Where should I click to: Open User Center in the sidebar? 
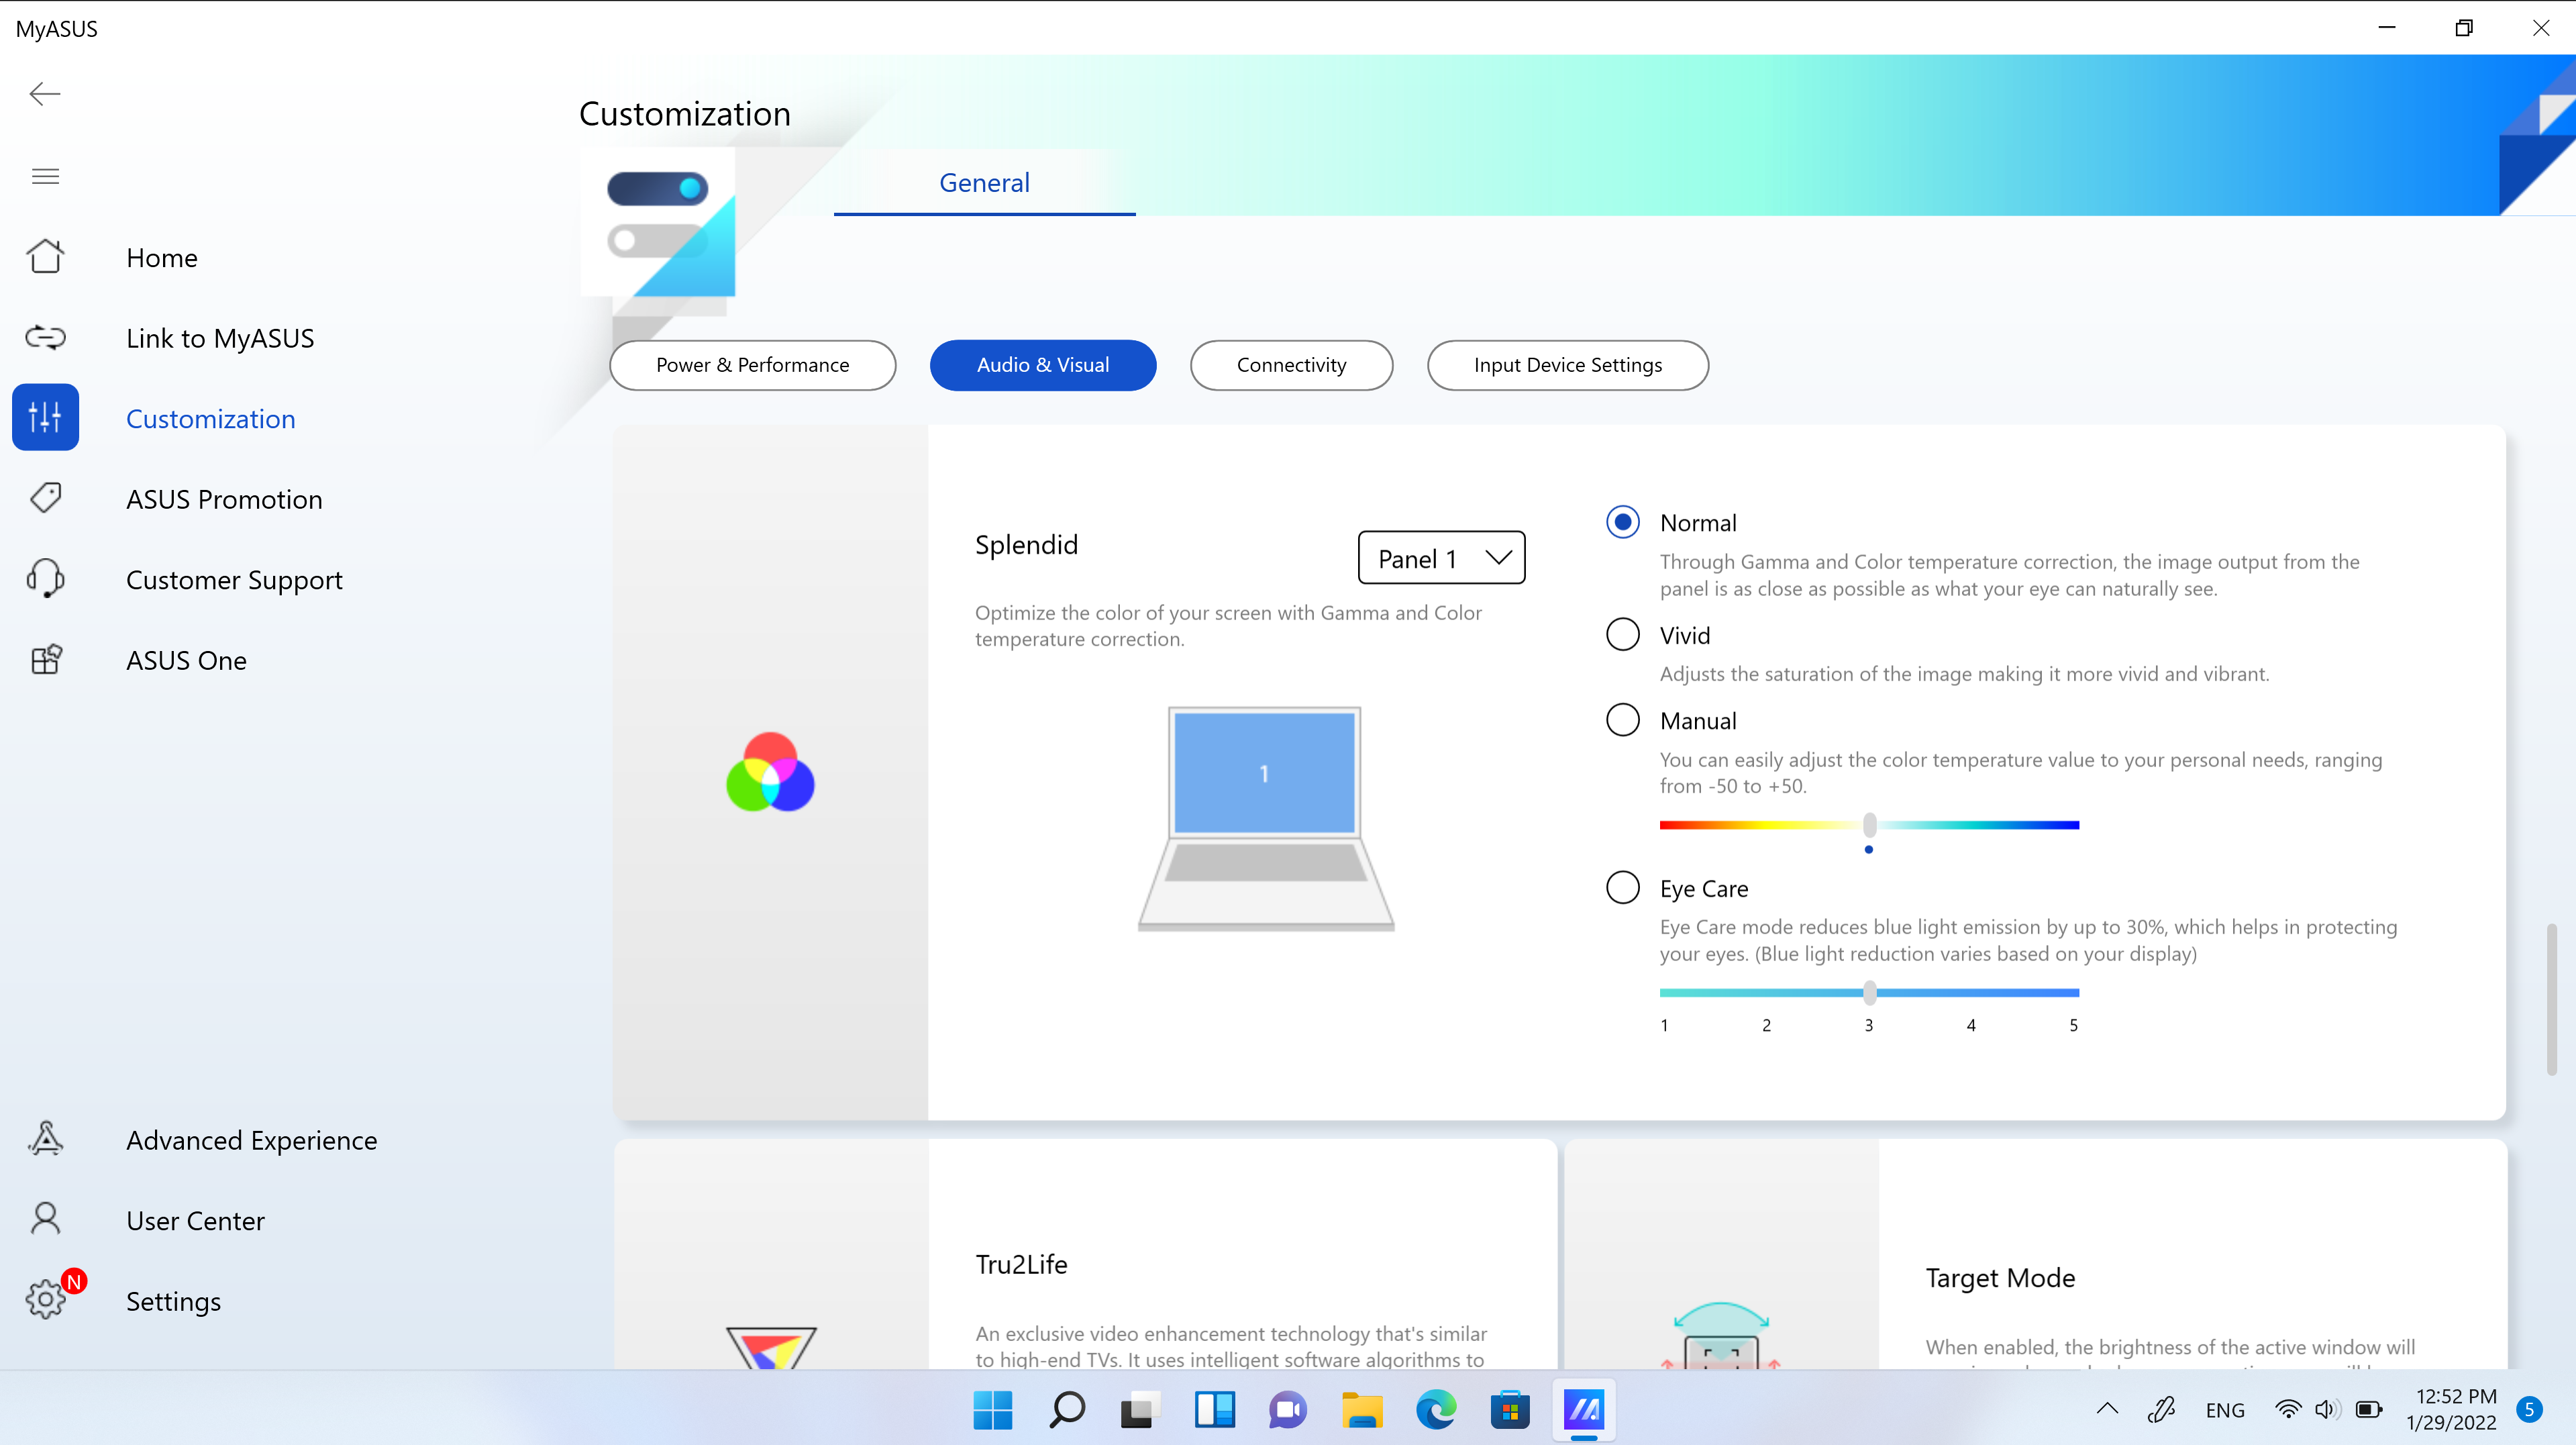[195, 1221]
